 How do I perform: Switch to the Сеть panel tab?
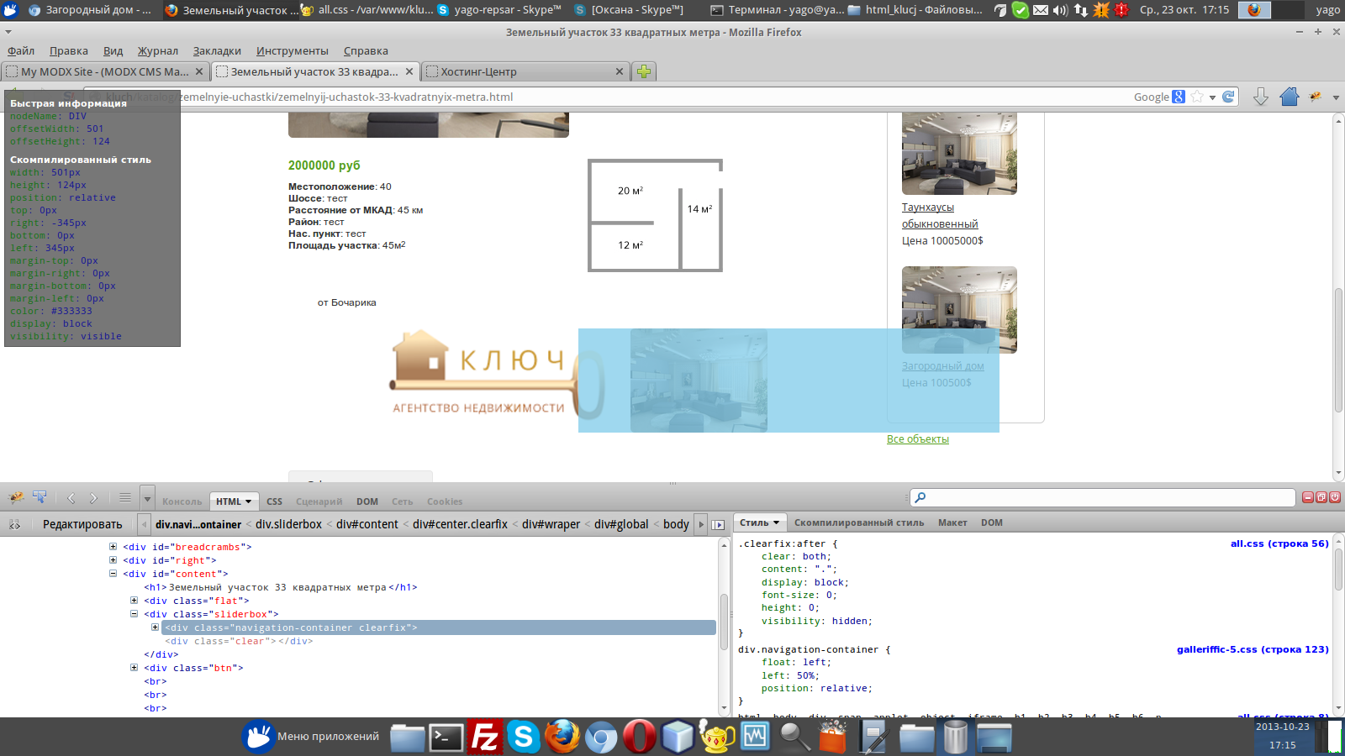point(402,501)
